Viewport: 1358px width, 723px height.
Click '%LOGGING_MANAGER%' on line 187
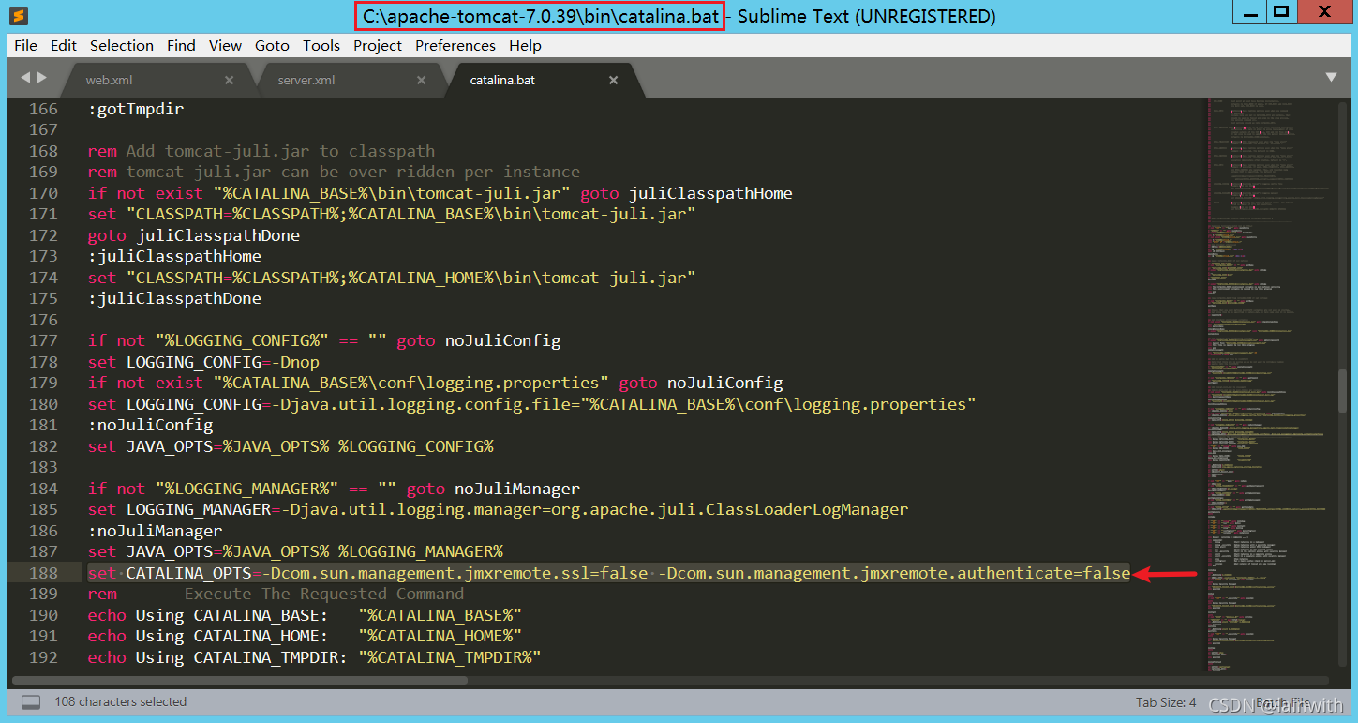point(421,551)
